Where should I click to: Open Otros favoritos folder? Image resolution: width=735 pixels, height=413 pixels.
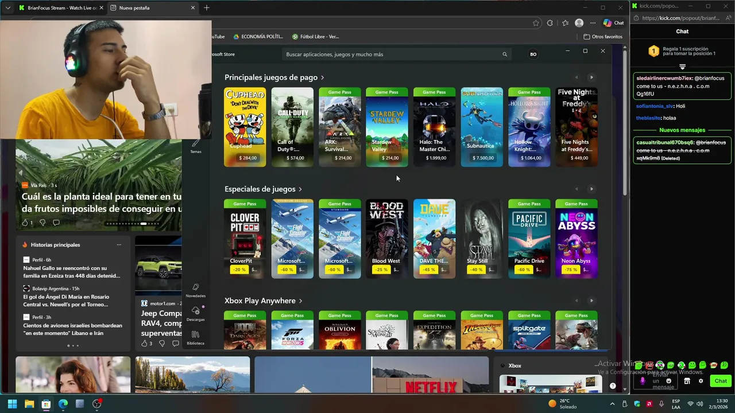(x=603, y=37)
